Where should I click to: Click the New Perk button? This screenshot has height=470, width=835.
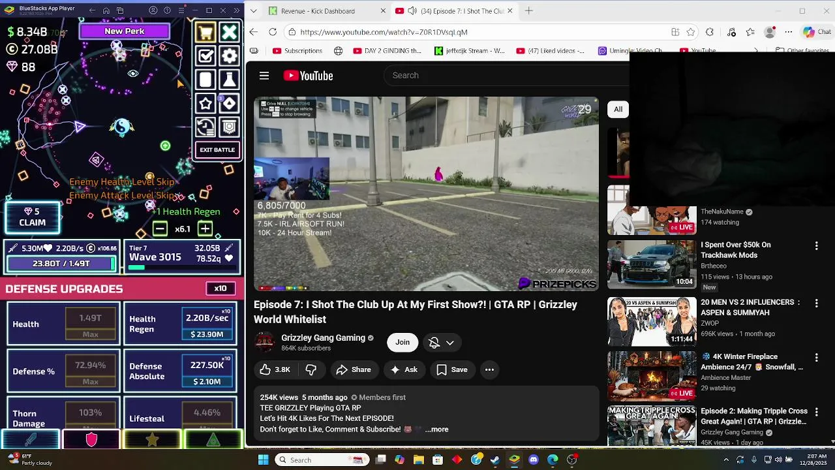124,31
